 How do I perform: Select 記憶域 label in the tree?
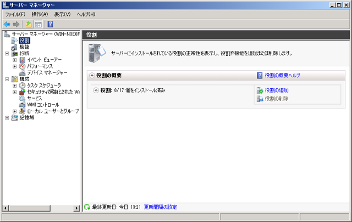pyautogui.click(x=27, y=118)
